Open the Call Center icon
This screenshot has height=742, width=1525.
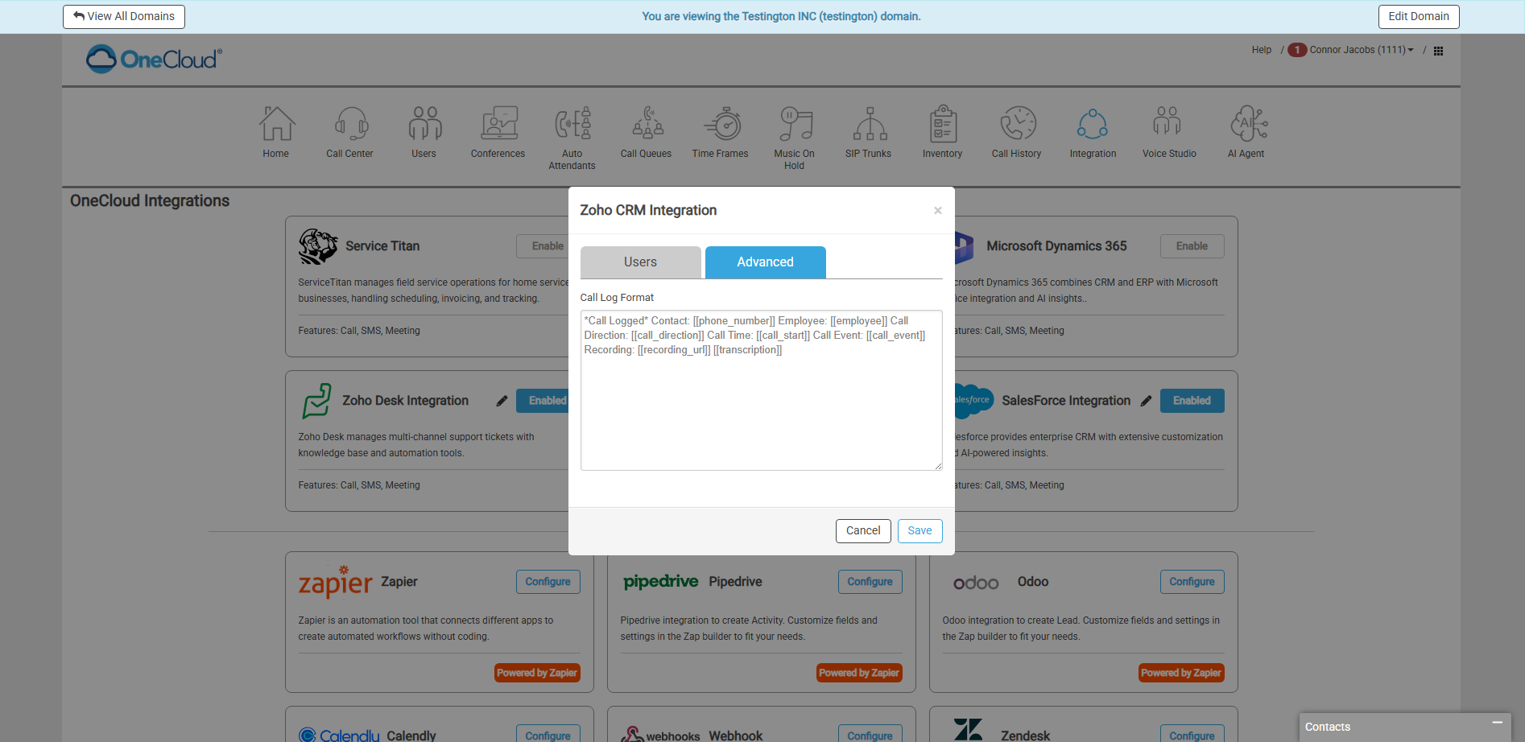tap(350, 125)
